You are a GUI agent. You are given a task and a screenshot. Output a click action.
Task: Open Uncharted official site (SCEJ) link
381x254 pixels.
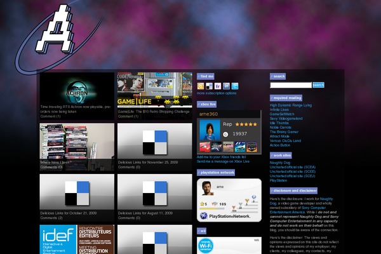tap(292, 176)
